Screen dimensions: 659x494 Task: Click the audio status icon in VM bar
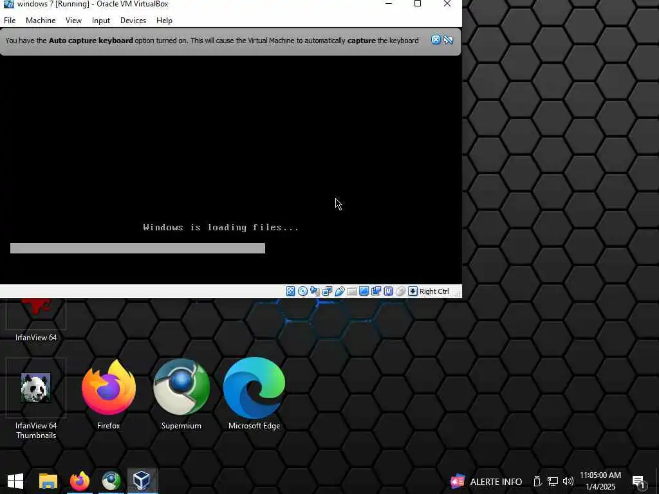tap(315, 291)
